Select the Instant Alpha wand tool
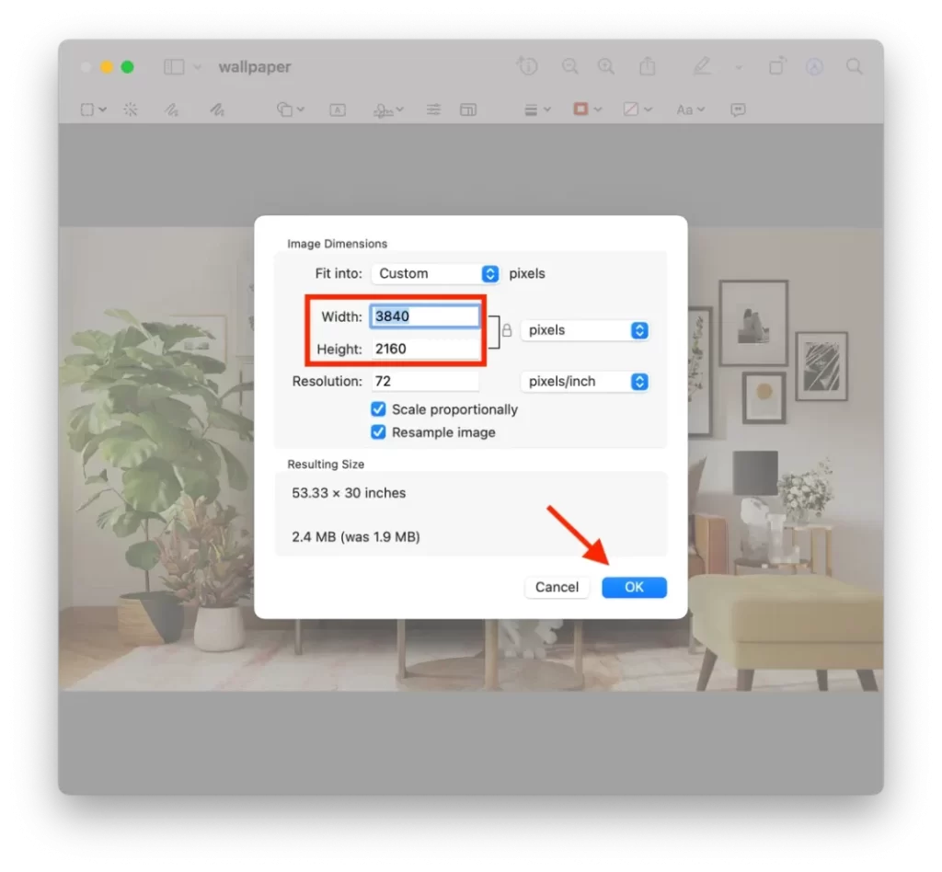 131,109
